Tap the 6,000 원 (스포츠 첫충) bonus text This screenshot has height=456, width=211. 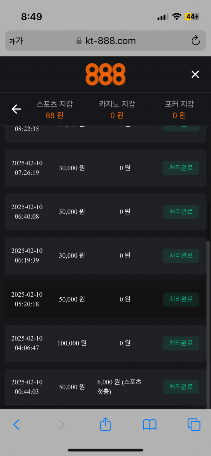pos(119,386)
